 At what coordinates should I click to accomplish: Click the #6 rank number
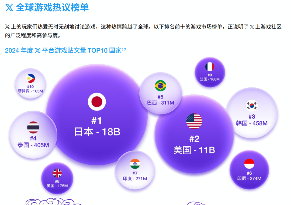249,173
